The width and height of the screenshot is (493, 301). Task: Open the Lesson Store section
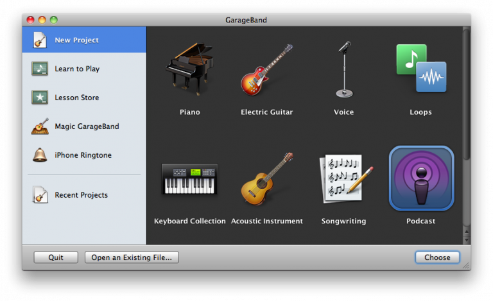(84, 98)
